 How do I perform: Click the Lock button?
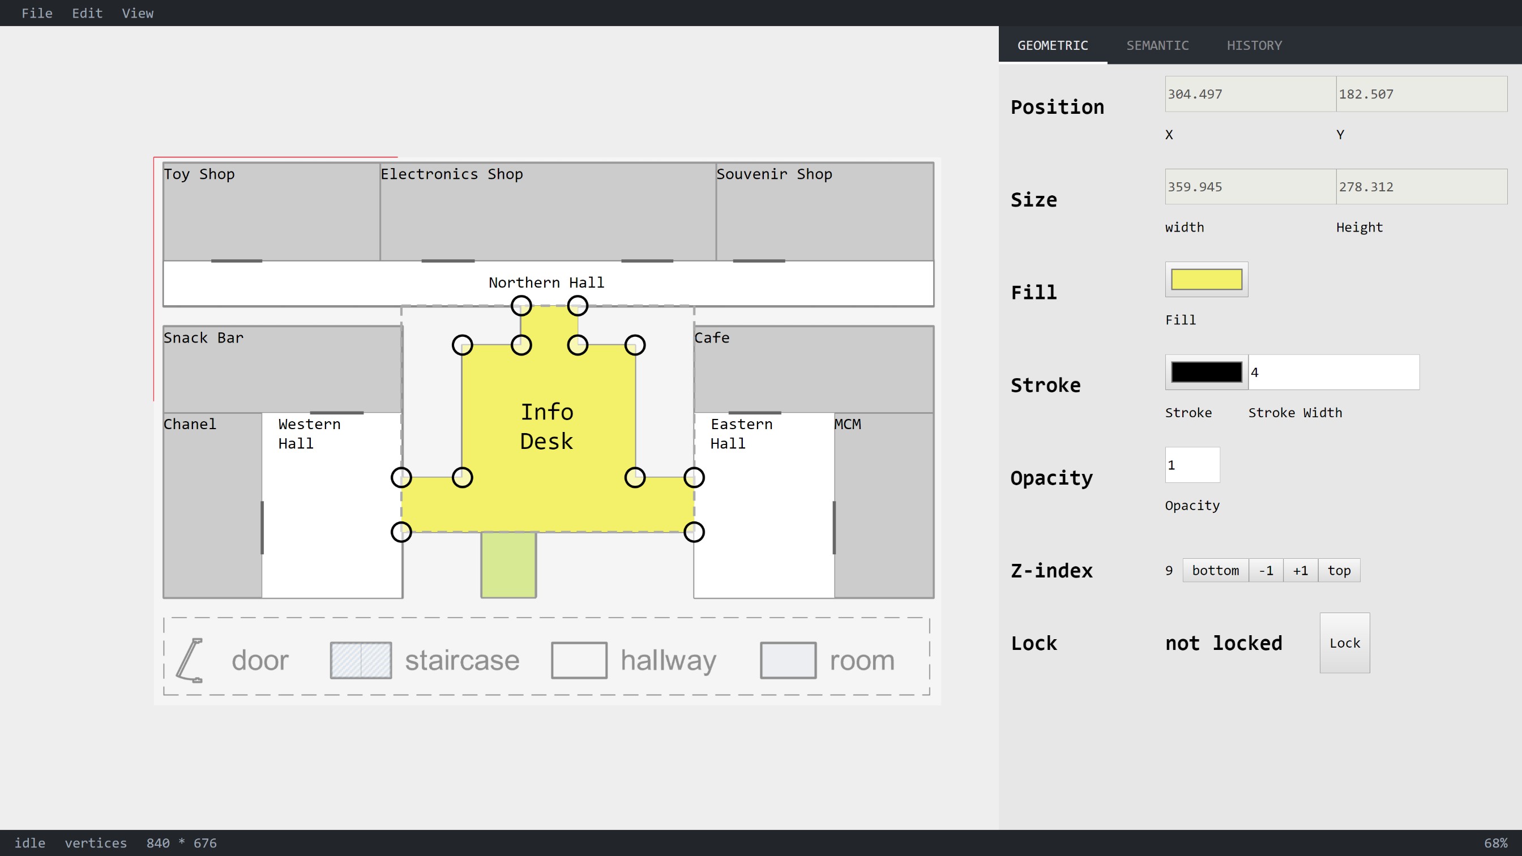(x=1345, y=643)
